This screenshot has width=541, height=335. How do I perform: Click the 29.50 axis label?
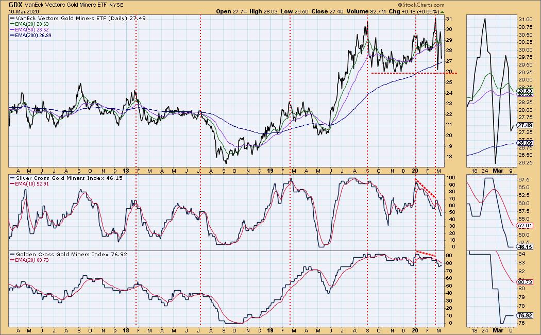click(525, 65)
